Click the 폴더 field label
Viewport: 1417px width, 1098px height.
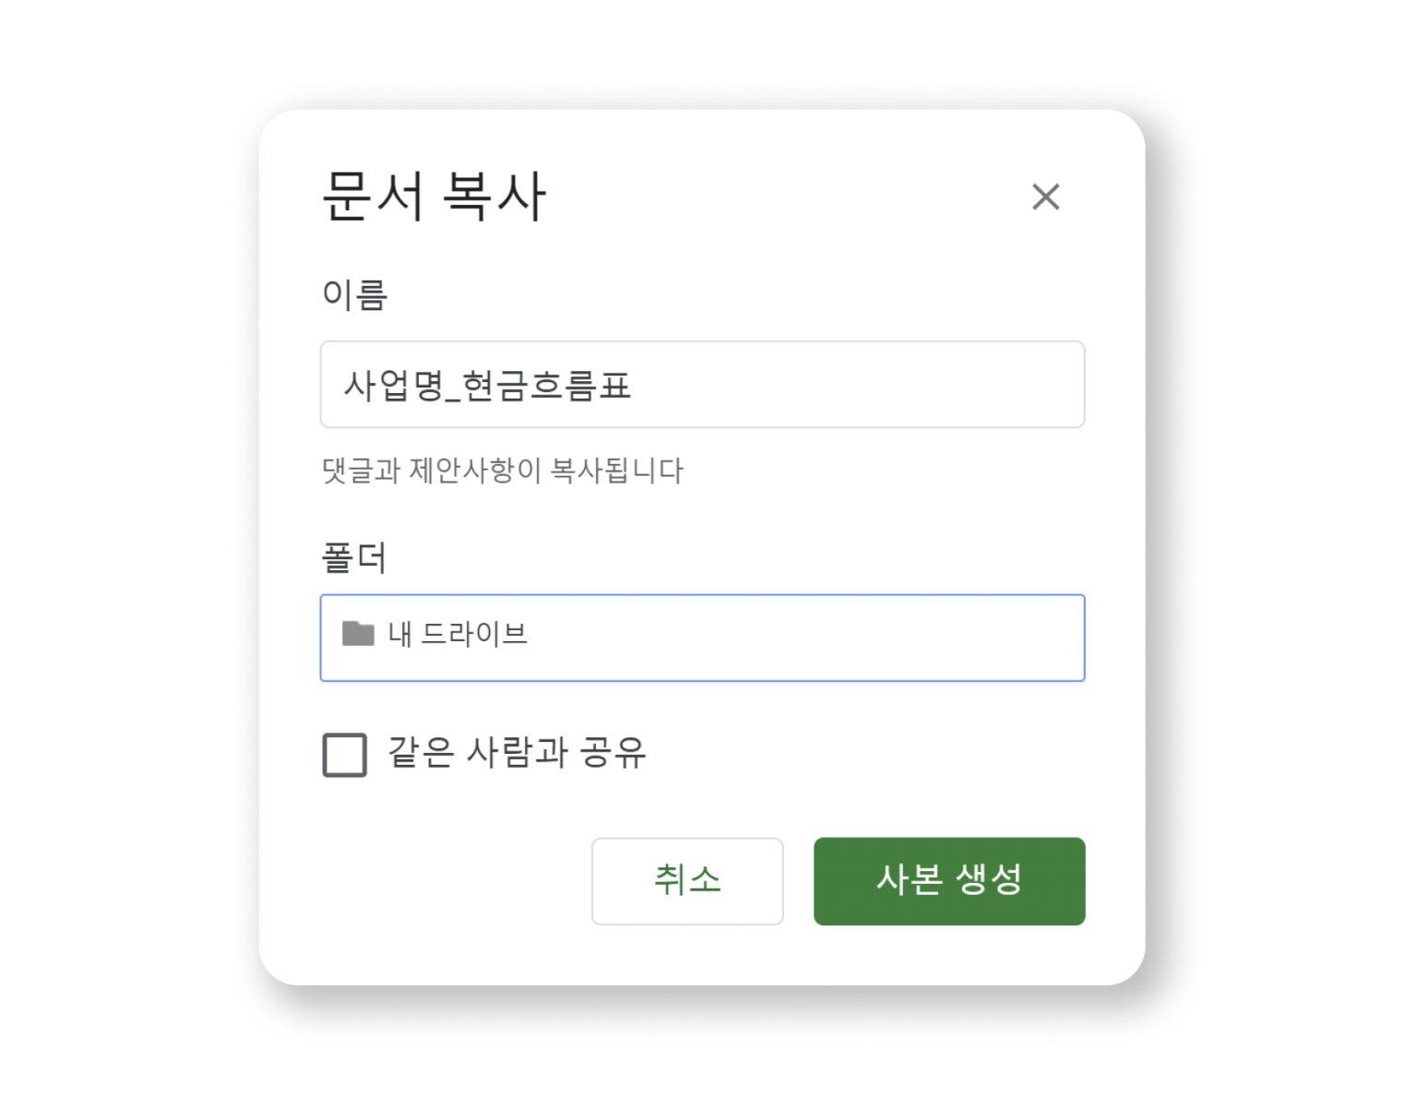click(354, 557)
